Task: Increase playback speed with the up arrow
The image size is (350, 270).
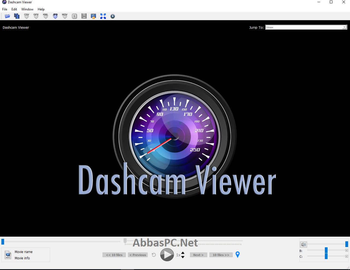Action: coord(183,253)
